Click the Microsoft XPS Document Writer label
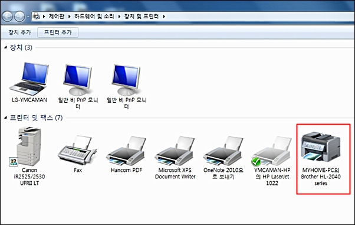The image size is (355, 225). tap(175, 173)
